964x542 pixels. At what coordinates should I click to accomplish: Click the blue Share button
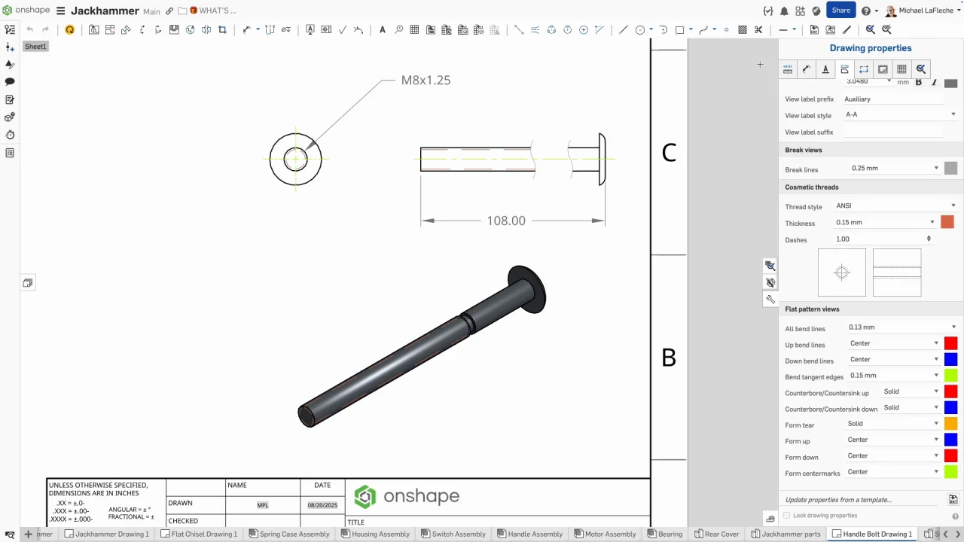(840, 11)
